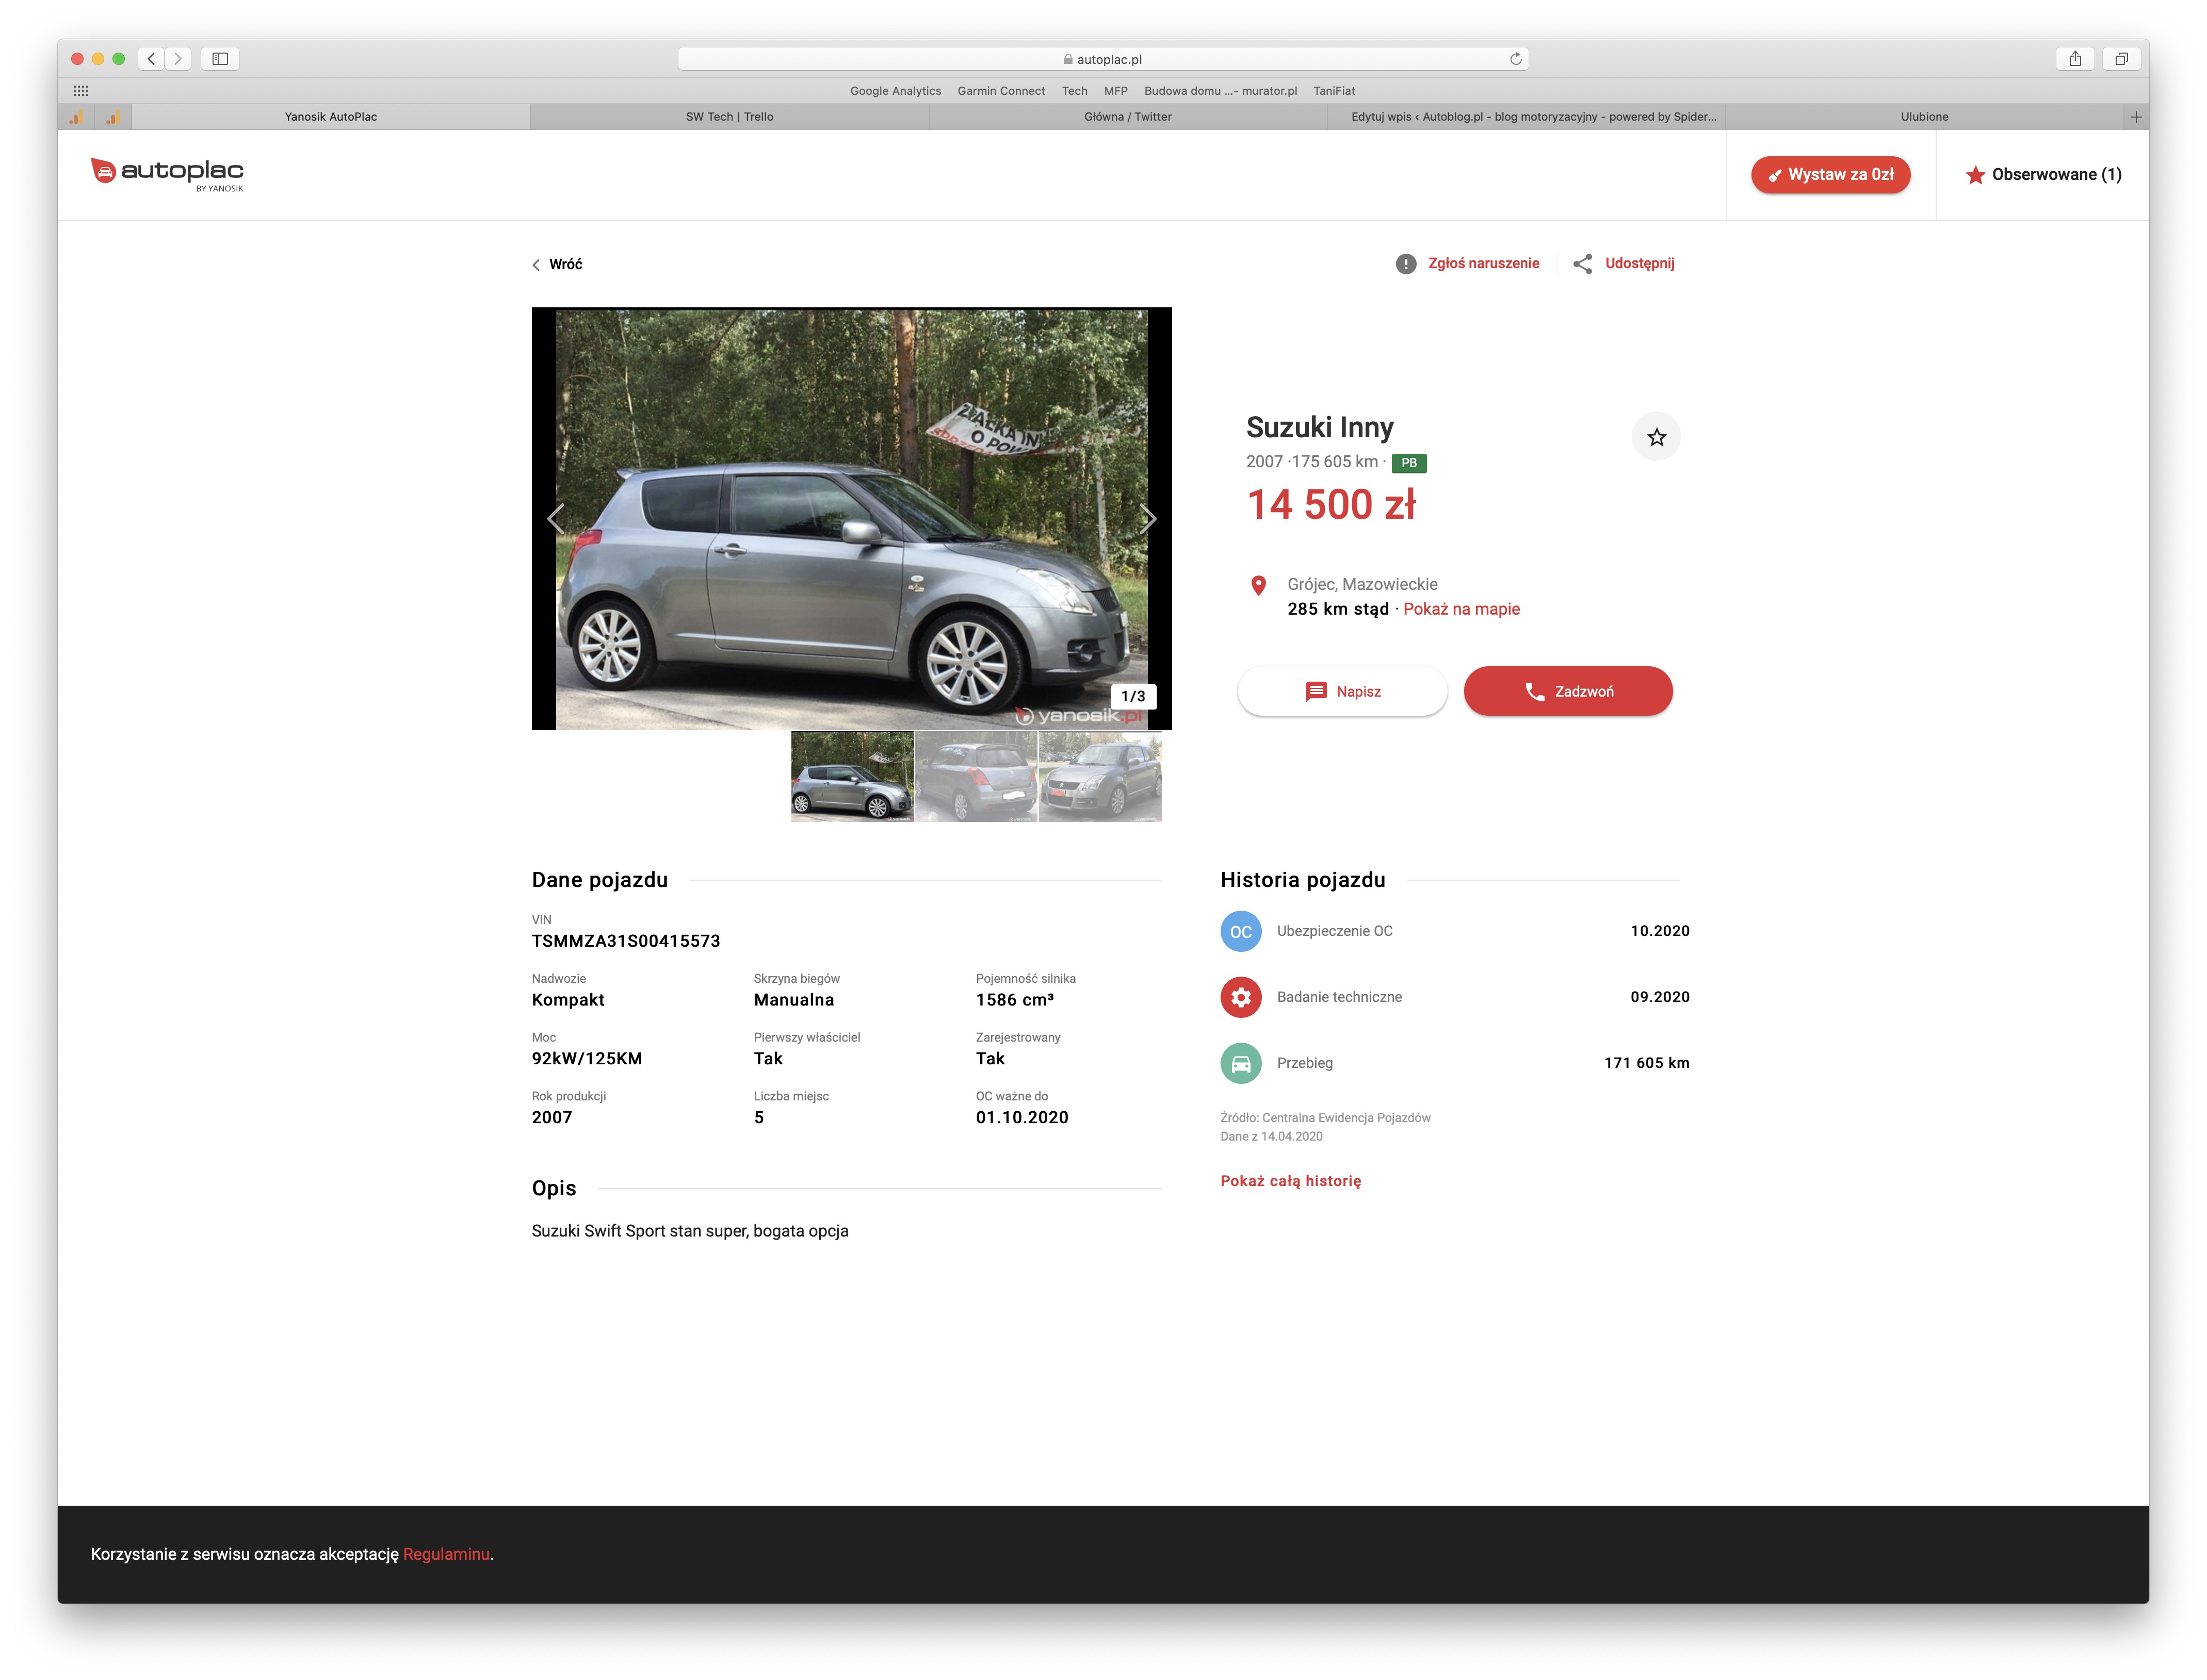The width and height of the screenshot is (2207, 1680).
Task: Click the Napisz message button
Action: click(x=1342, y=691)
